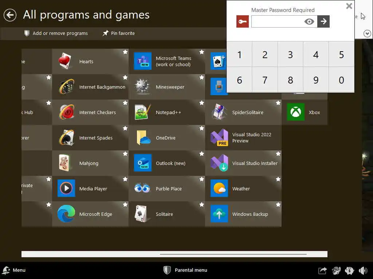This screenshot has height=279, width=373.
Task: Launch Internet Checkers icon
Action: [x=66, y=112]
